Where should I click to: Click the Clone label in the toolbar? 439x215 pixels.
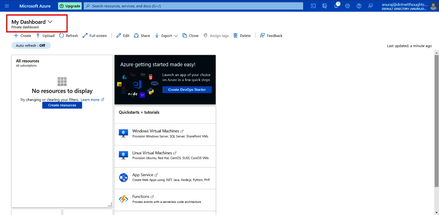194,36
